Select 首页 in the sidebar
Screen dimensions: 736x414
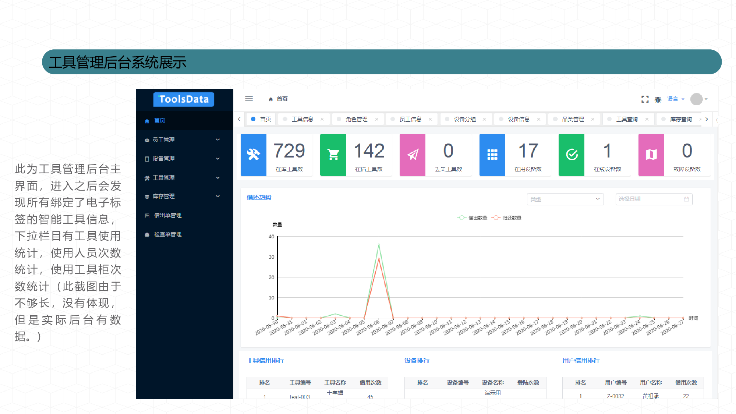tap(184, 121)
